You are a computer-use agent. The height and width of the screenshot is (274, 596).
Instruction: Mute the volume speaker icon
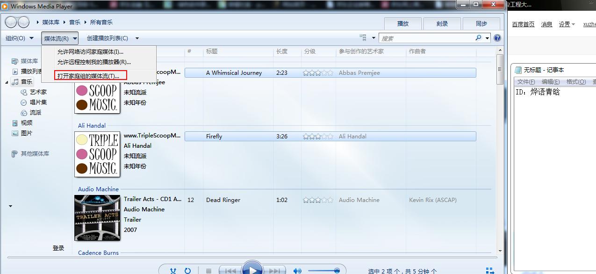coord(297,271)
